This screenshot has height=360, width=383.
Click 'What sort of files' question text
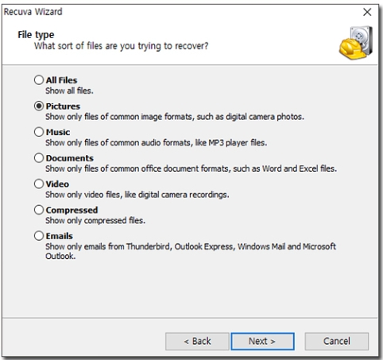point(121,46)
